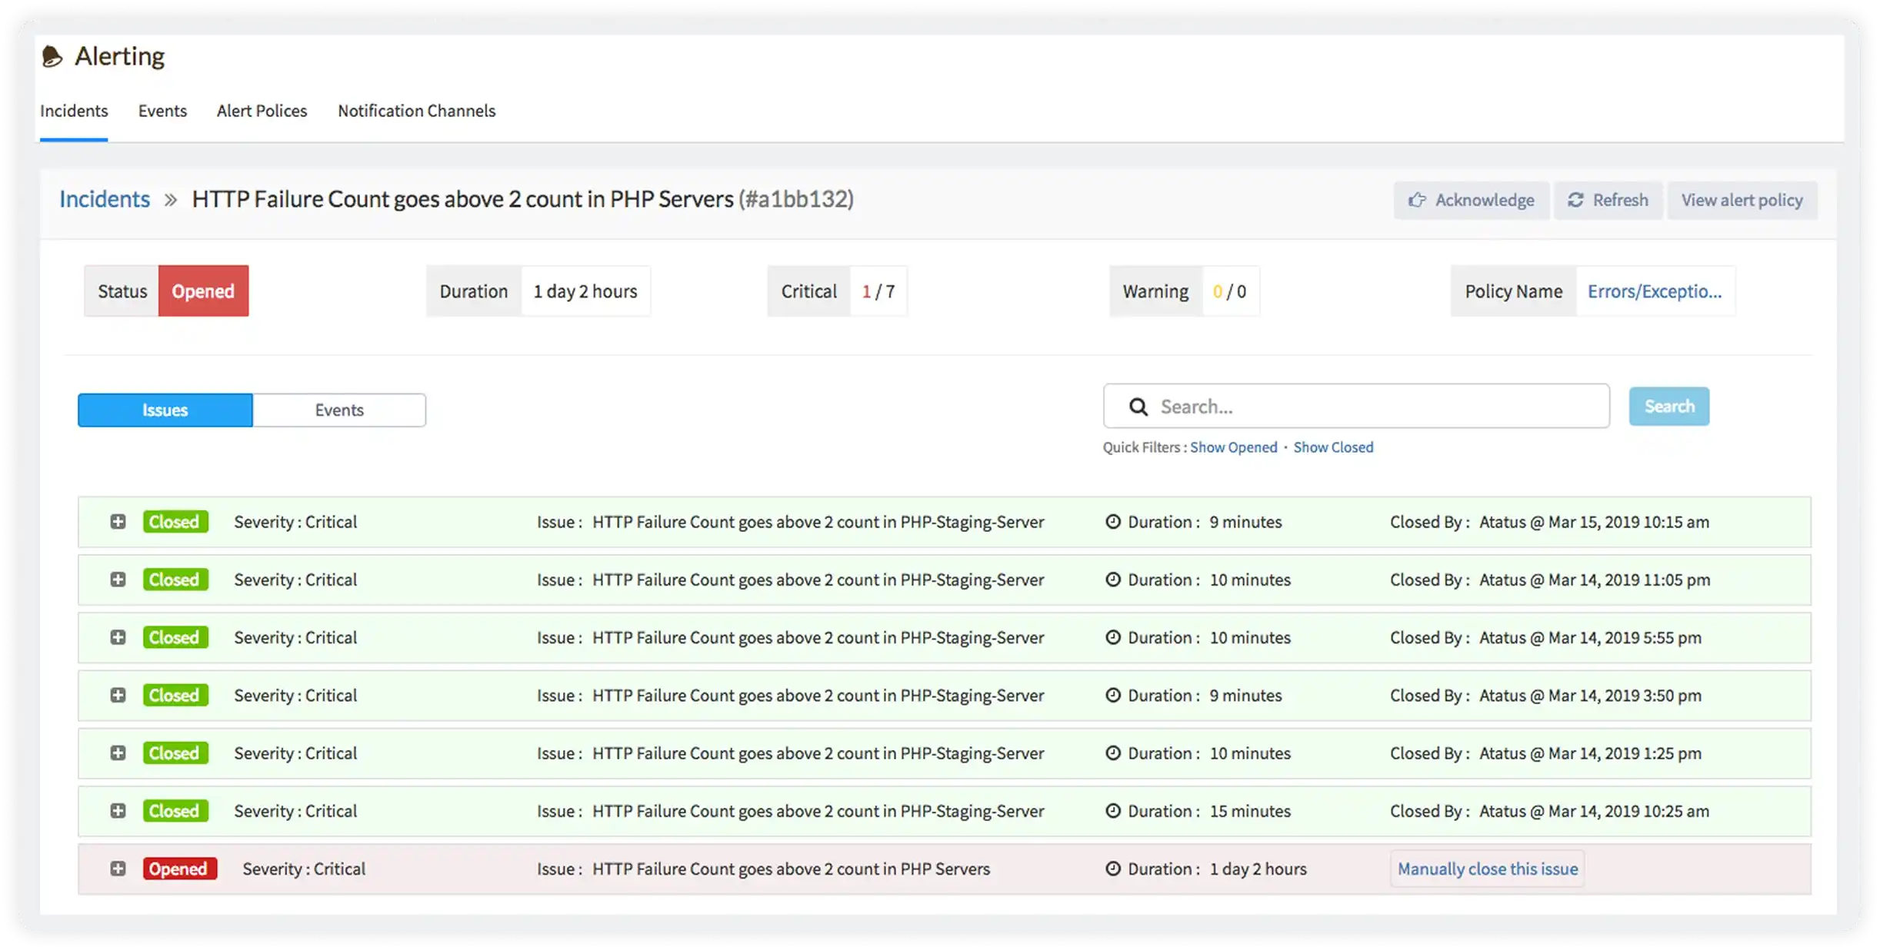This screenshot has height=950, width=1880.
Task: Click the Refresh arrows icon
Action: point(1575,201)
